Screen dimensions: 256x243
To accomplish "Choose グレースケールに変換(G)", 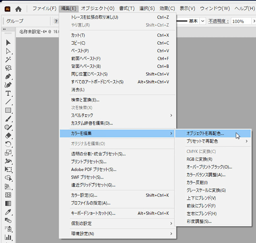I will pos(206,190).
